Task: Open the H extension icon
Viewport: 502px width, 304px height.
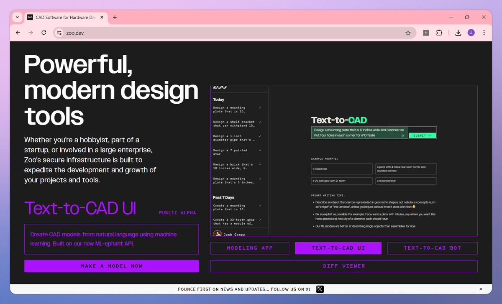Action: [426, 33]
